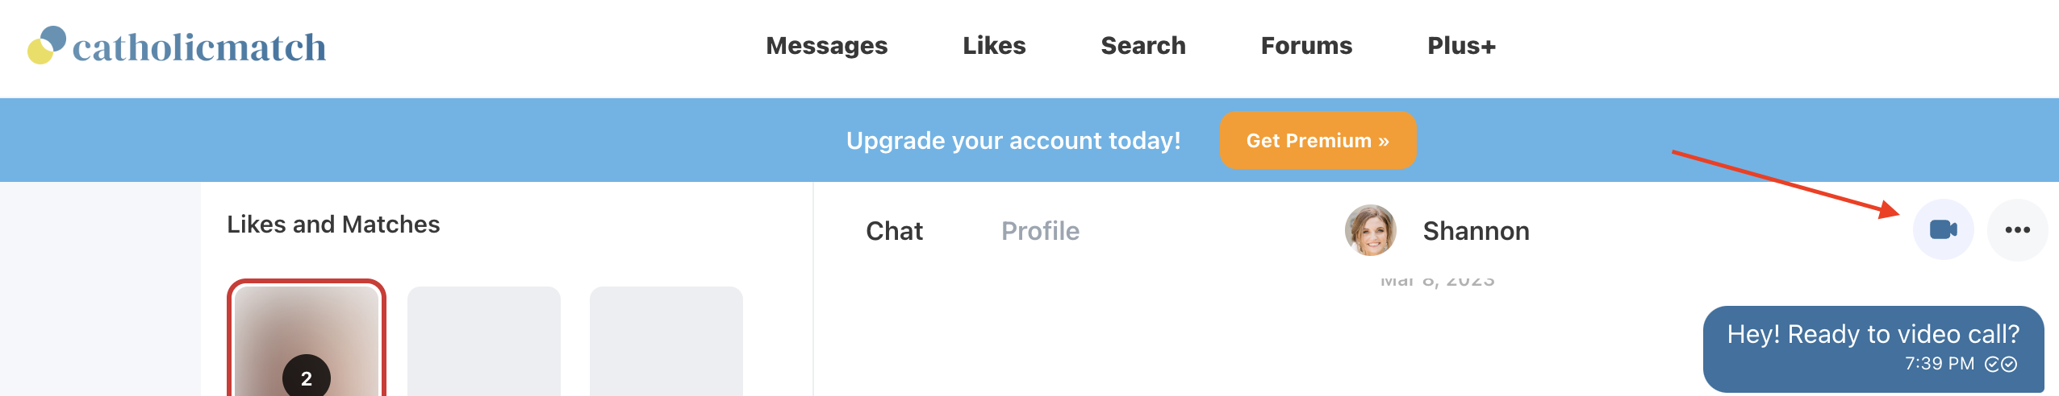Viewport: 2059px width, 396px height.
Task: Click Shannon's profile avatar
Action: pos(1370,230)
